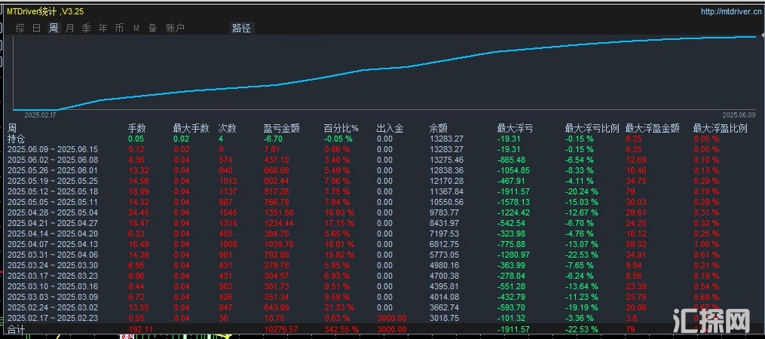Select week row 2025.03.17 ~ 2025.03.23
Screen dimensions: 765x339
[53, 276]
